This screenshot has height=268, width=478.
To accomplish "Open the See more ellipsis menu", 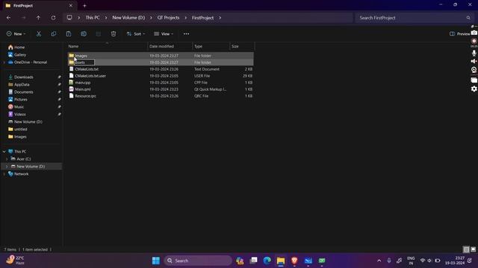I will pos(186,34).
